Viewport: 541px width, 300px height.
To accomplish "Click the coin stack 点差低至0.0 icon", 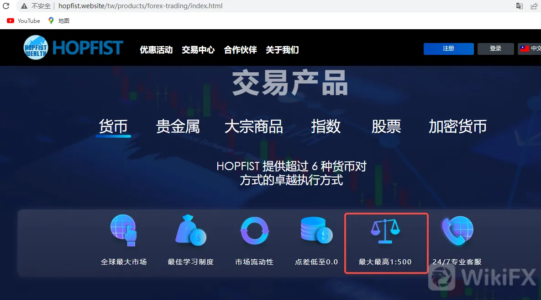I will [316, 230].
